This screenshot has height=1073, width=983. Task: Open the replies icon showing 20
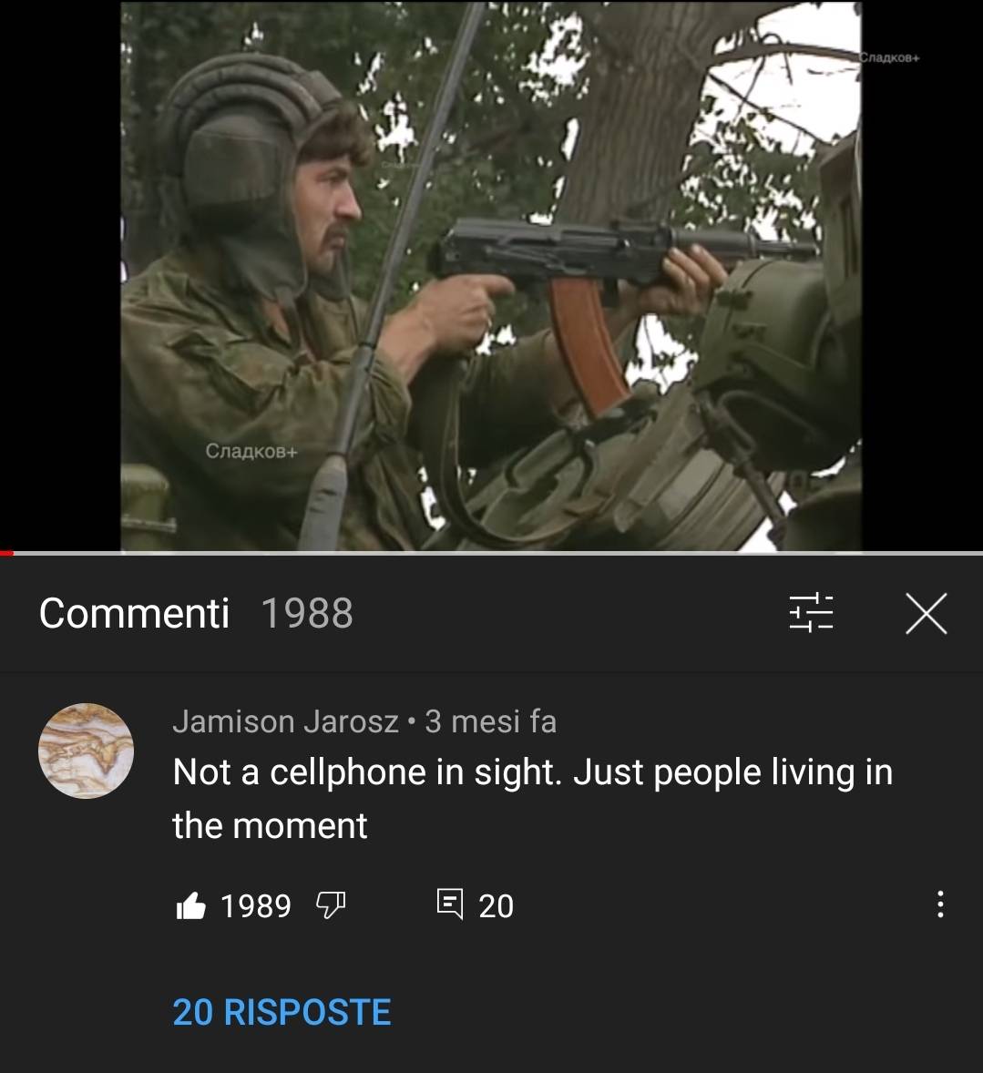[450, 904]
